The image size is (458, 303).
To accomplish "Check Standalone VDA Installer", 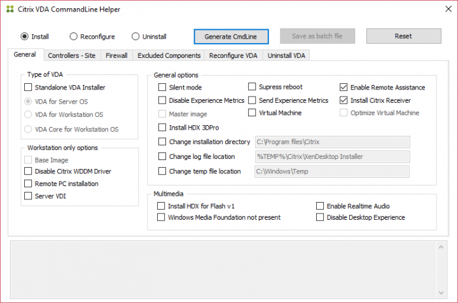I will click(x=28, y=87).
